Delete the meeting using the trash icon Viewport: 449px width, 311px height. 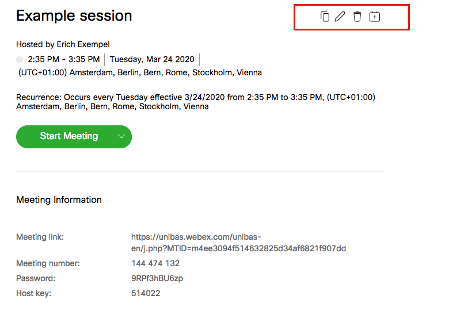click(357, 17)
